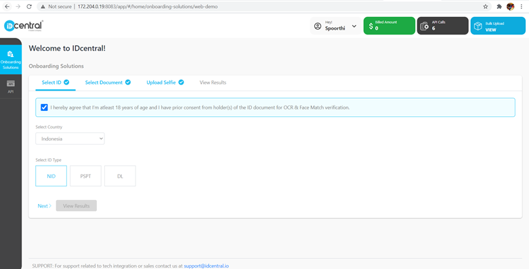Screen dimensions: 529x269
Task: Click the browser address bar URL
Action: [x=148, y=6]
